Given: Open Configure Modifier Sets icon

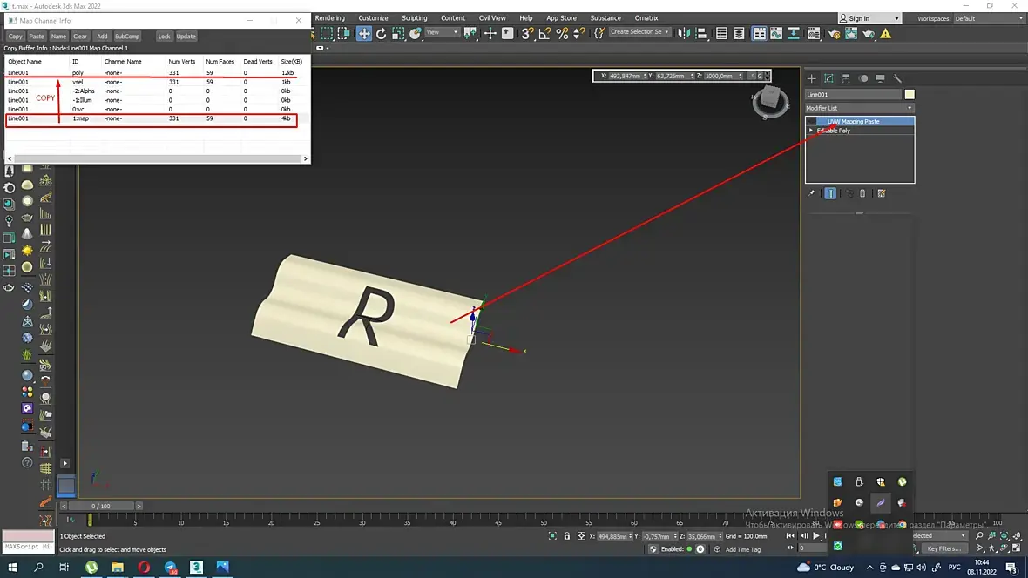Looking at the screenshot, I should pyautogui.click(x=882, y=193).
